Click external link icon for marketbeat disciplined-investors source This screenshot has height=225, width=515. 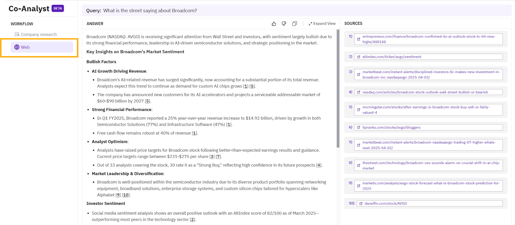click(359, 75)
